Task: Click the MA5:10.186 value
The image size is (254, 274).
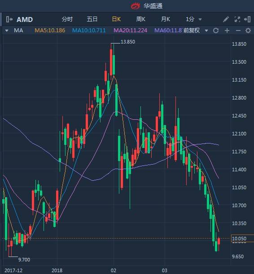Action: pos(50,30)
